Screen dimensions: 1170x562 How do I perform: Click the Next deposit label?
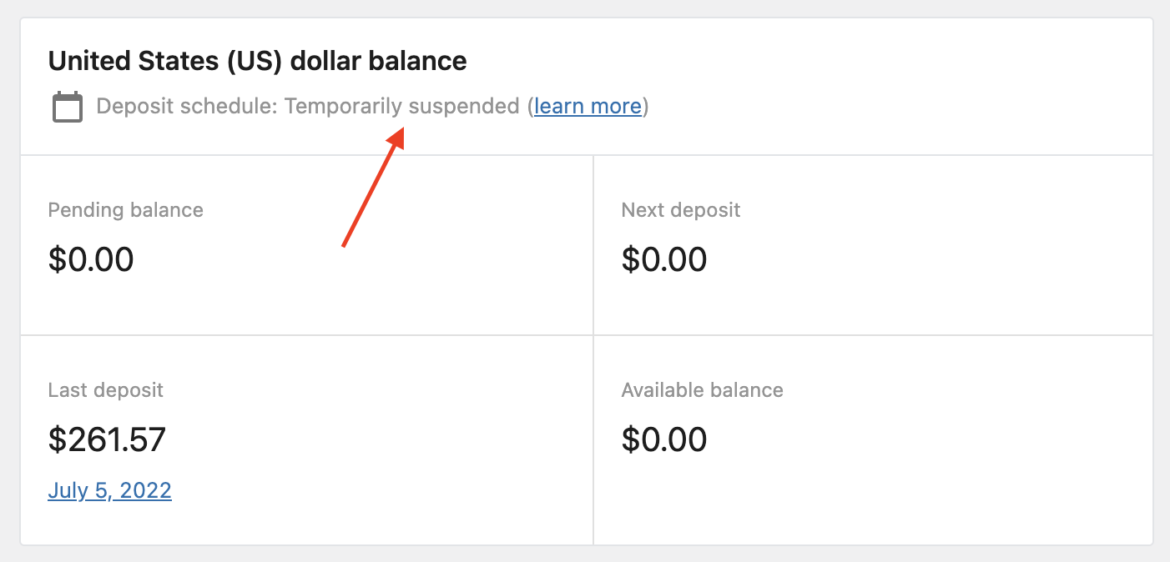tap(680, 210)
